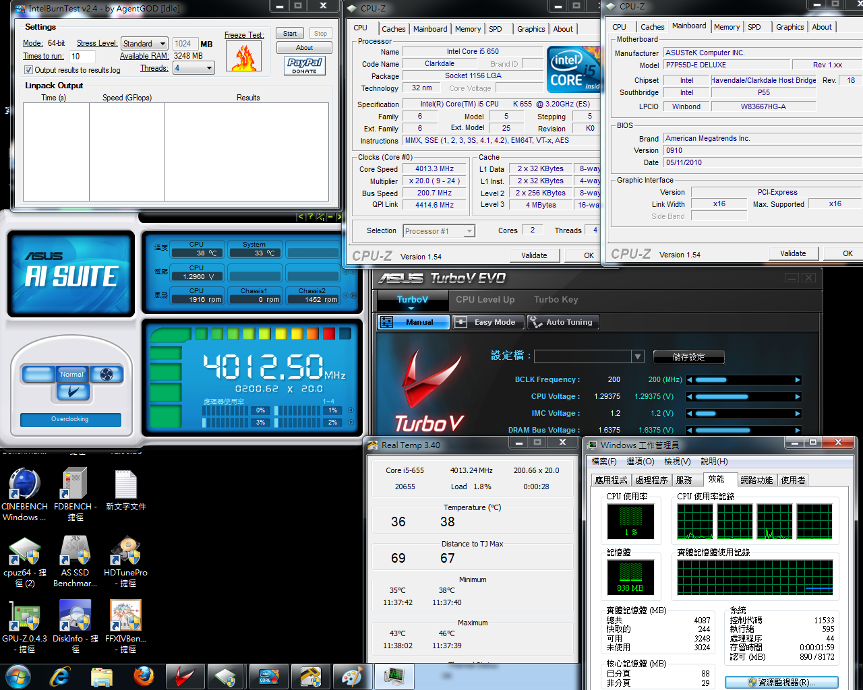The height and width of the screenshot is (690, 863).
Task: Click the Start button in IntelBurnTest
Action: [x=290, y=34]
